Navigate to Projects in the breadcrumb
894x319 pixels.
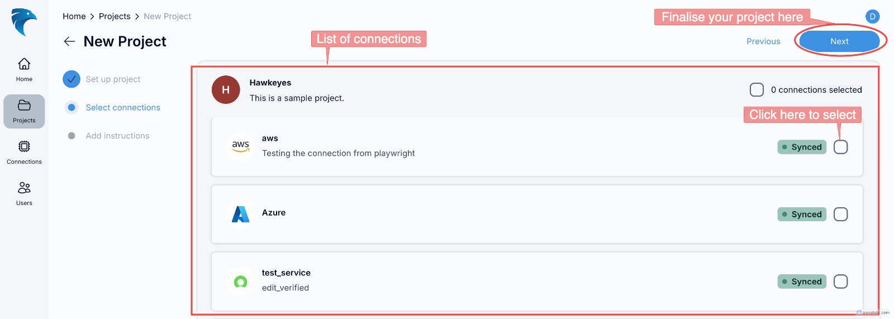[x=115, y=16]
